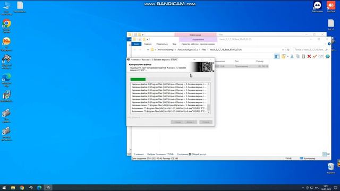Click the Refresh button beside address bar
340x191 pixels.
coord(288,50)
